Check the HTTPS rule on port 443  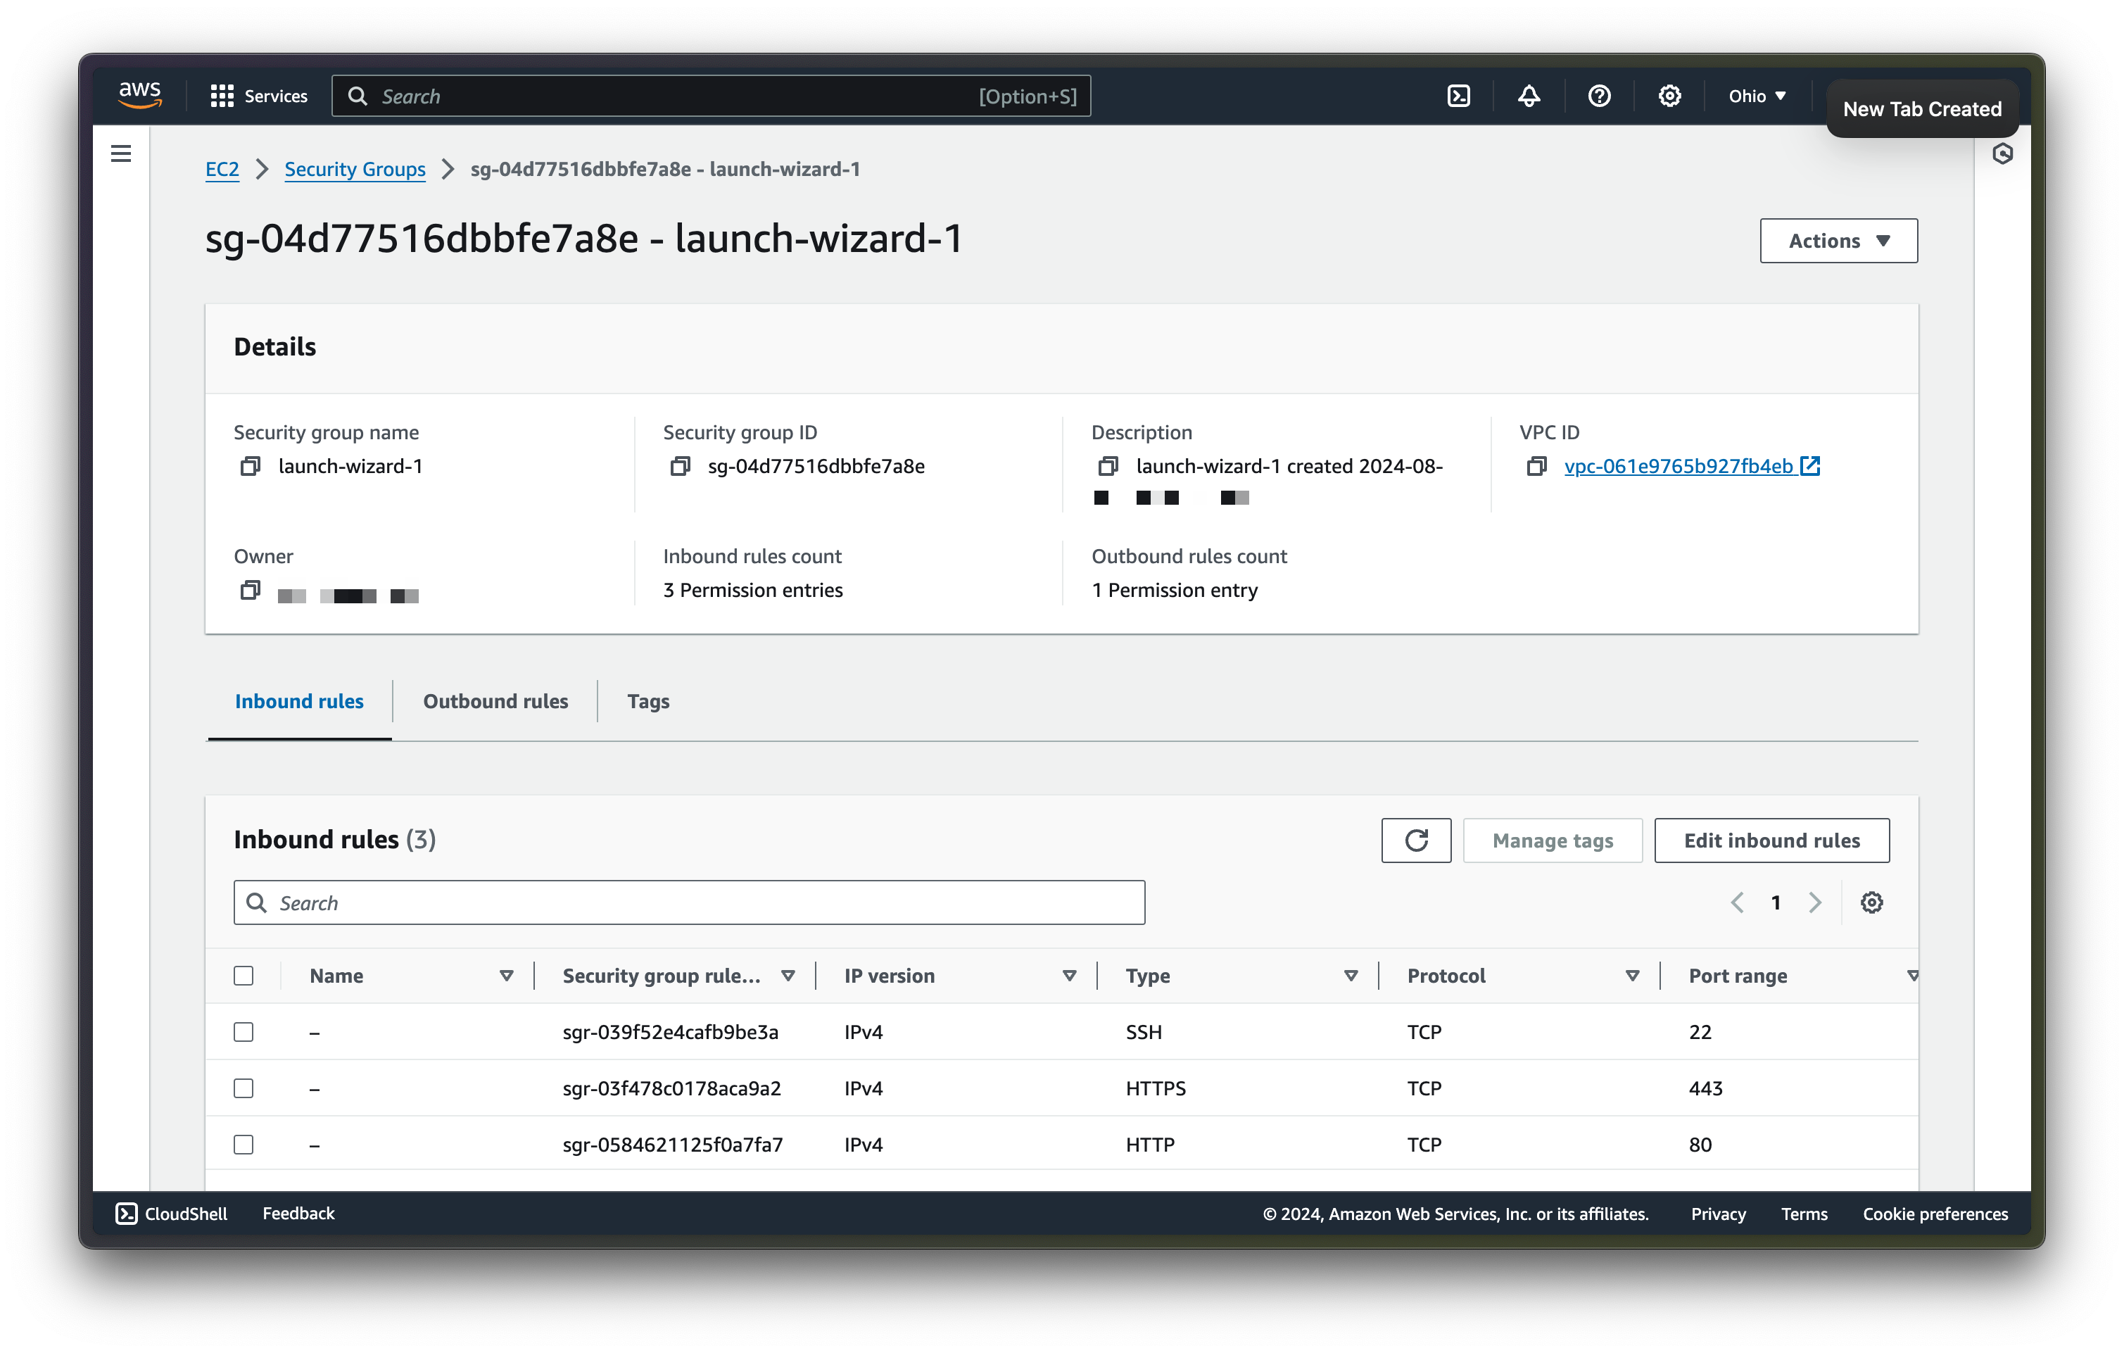[x=244, y=1088]
